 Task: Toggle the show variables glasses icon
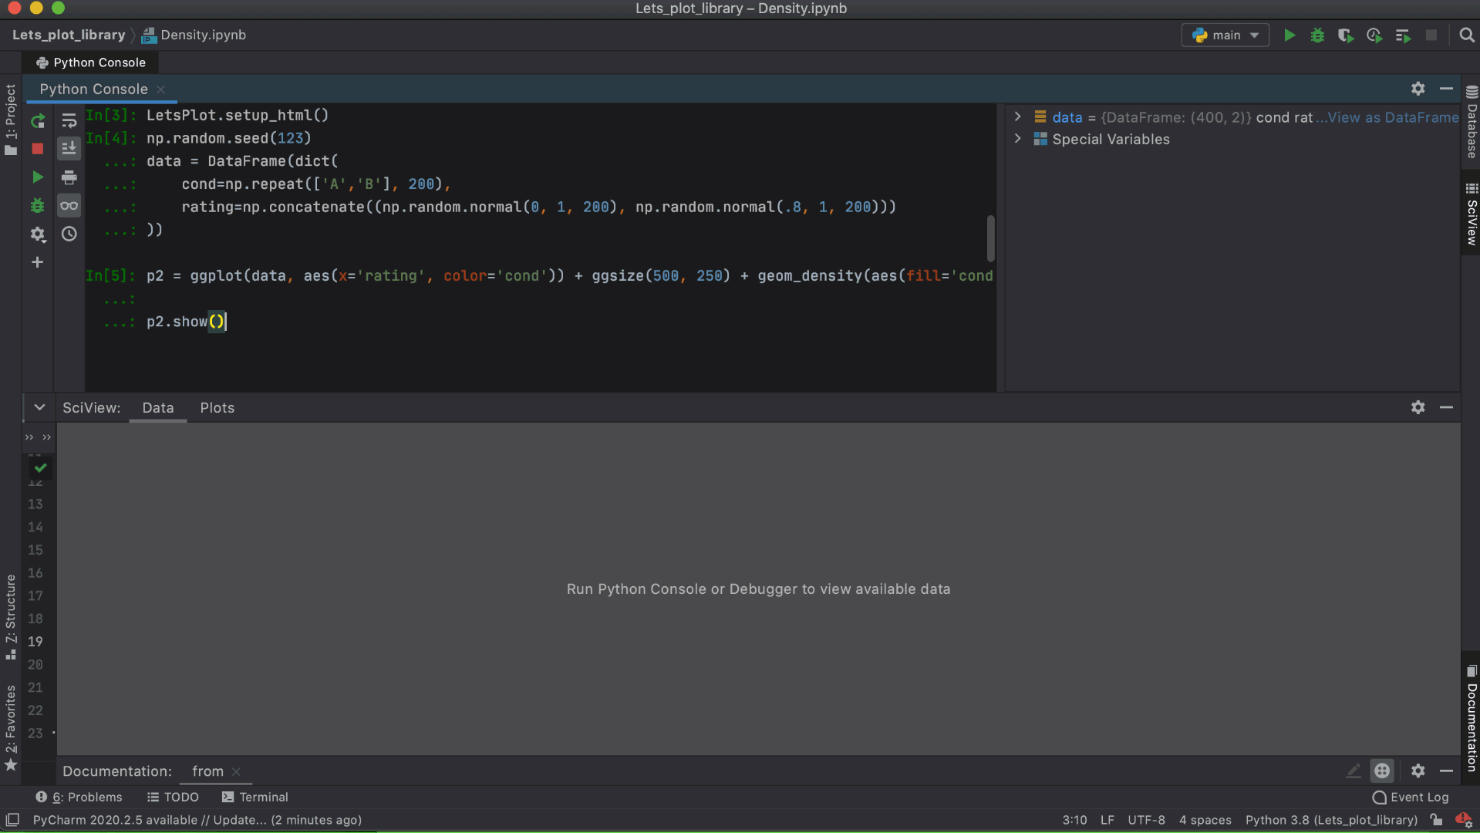69,206
